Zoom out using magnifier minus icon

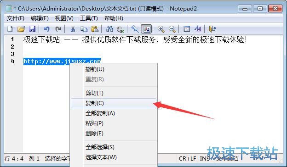(172, 29)
